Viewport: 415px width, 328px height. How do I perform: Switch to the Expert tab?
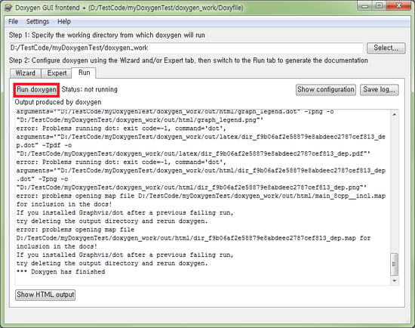57,73
